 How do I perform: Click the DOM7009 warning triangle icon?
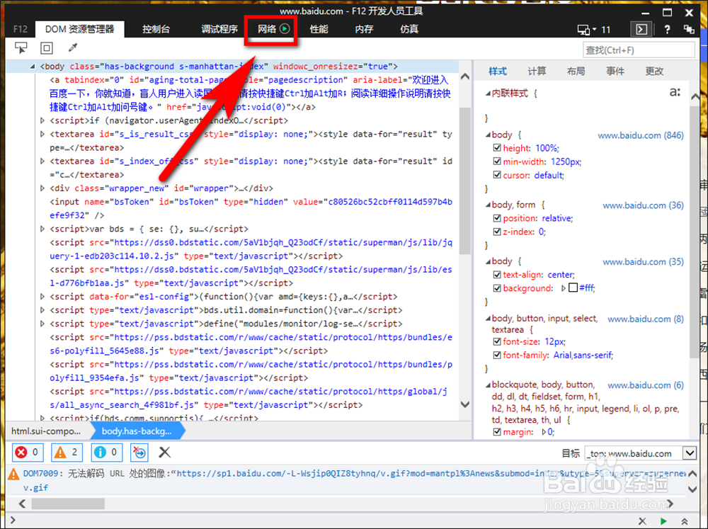[13, 474]
